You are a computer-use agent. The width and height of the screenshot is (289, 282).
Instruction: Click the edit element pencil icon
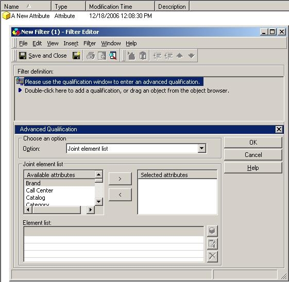click(x=212, y=244)
